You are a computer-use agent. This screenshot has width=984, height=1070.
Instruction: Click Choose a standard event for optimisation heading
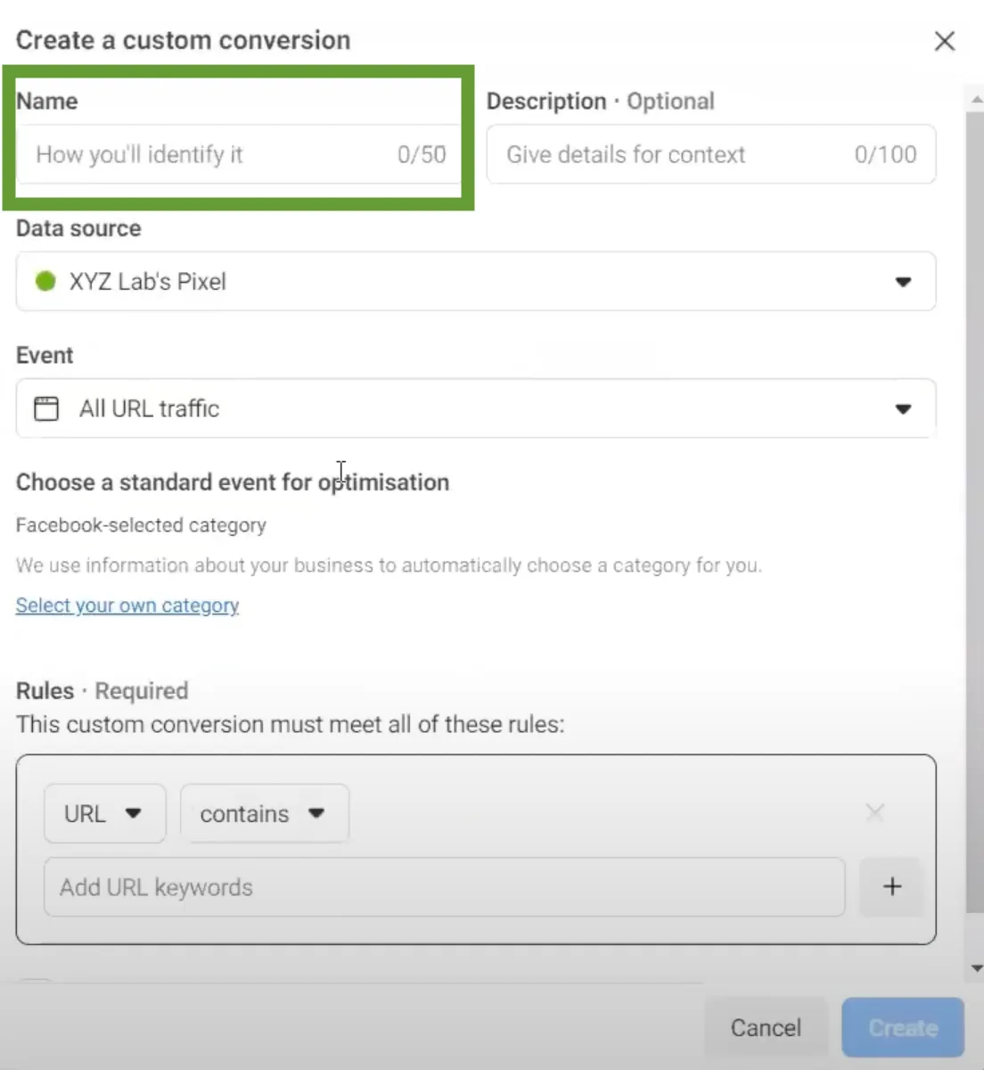pos(233,482)
